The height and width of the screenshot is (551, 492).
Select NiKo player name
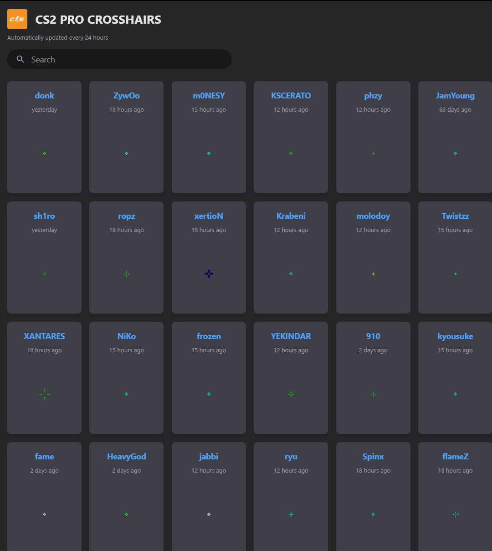tap(127, 336)
